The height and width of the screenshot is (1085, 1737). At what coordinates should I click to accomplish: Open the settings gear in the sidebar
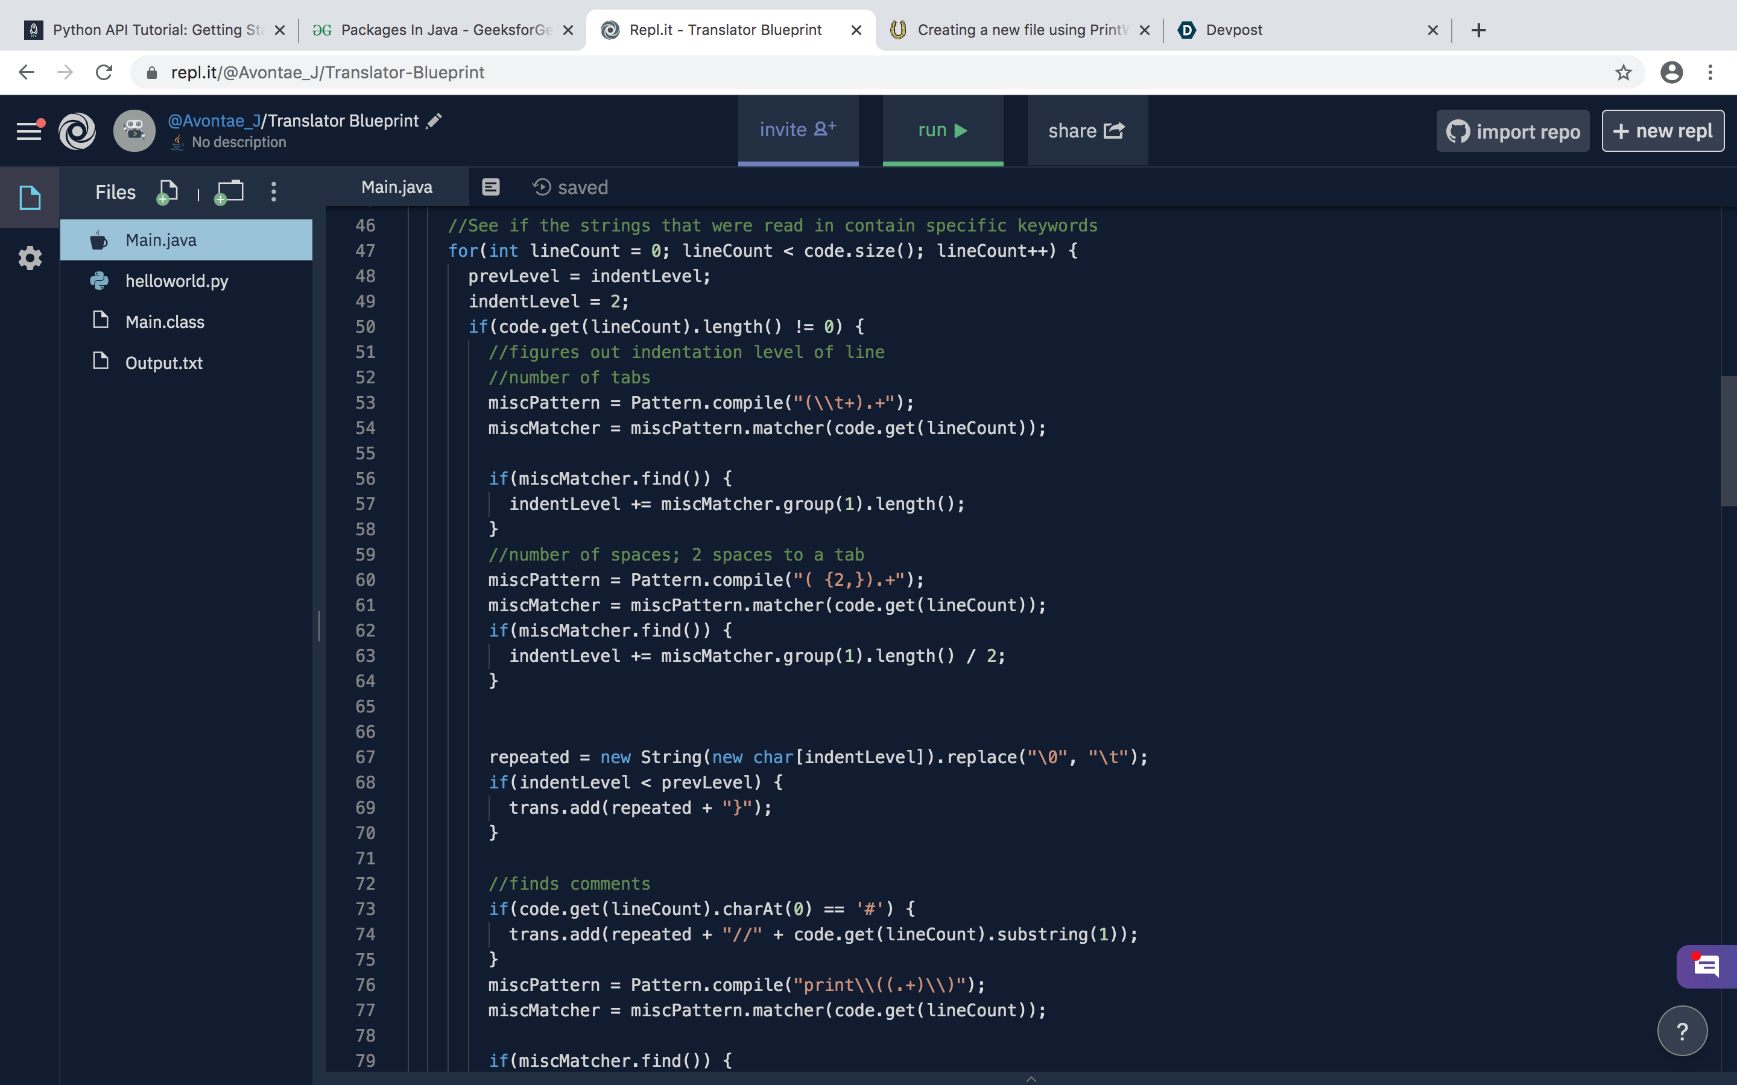[30, 257]
